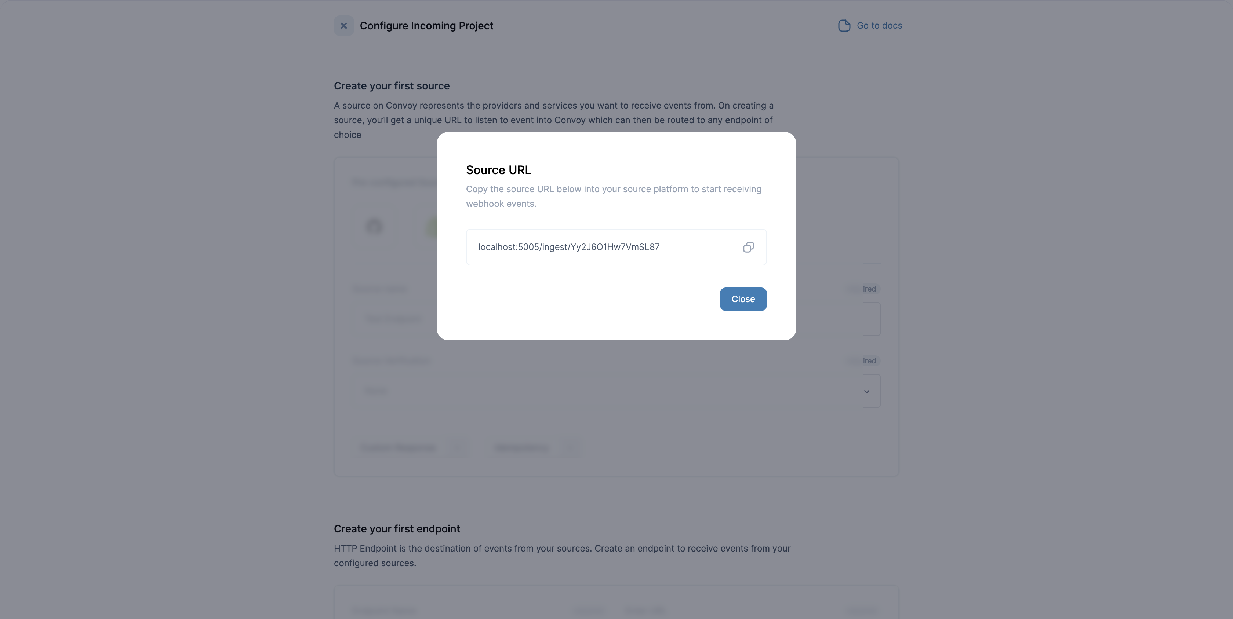Click the Close button in Source URL dialog
This screenshot has height=619, width=1233.
tap(743, 299)
